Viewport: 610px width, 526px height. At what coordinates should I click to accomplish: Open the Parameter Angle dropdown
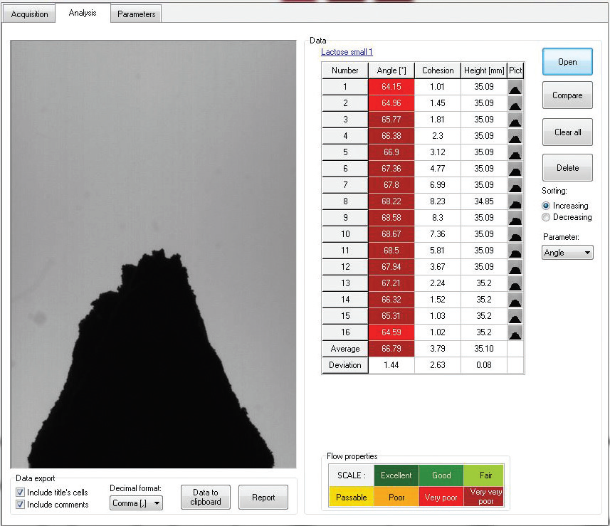(x=567, y=253)
